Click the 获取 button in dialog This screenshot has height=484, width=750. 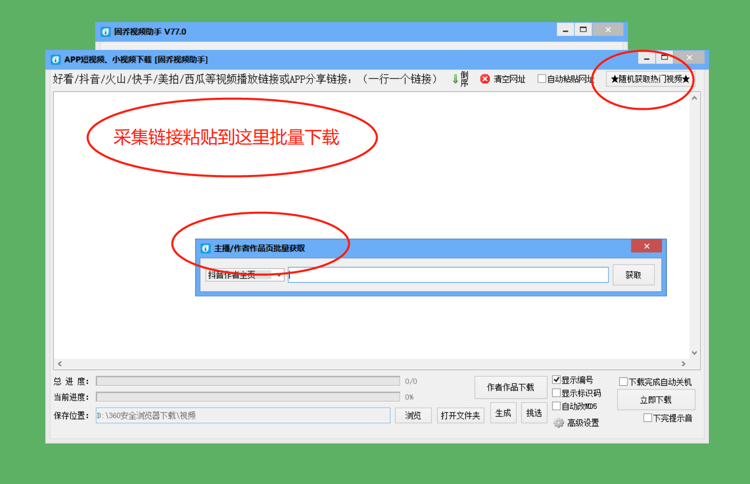pos(633,275)
